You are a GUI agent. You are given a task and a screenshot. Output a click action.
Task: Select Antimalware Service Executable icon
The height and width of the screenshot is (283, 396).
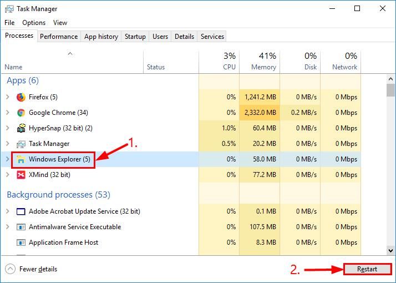(21, 227)
